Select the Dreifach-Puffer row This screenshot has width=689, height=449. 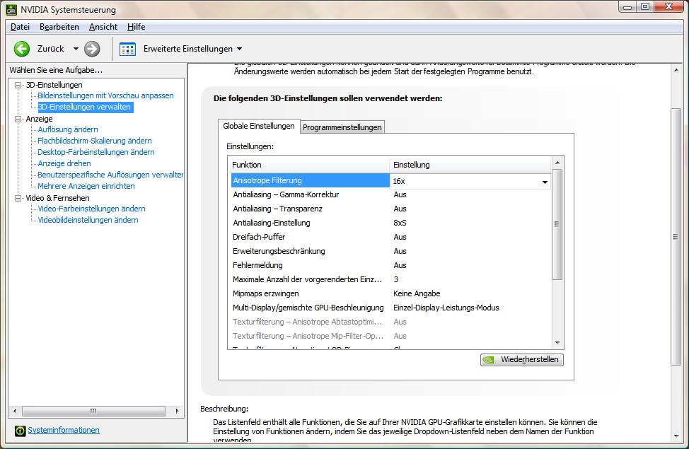(x=390, y=237)
